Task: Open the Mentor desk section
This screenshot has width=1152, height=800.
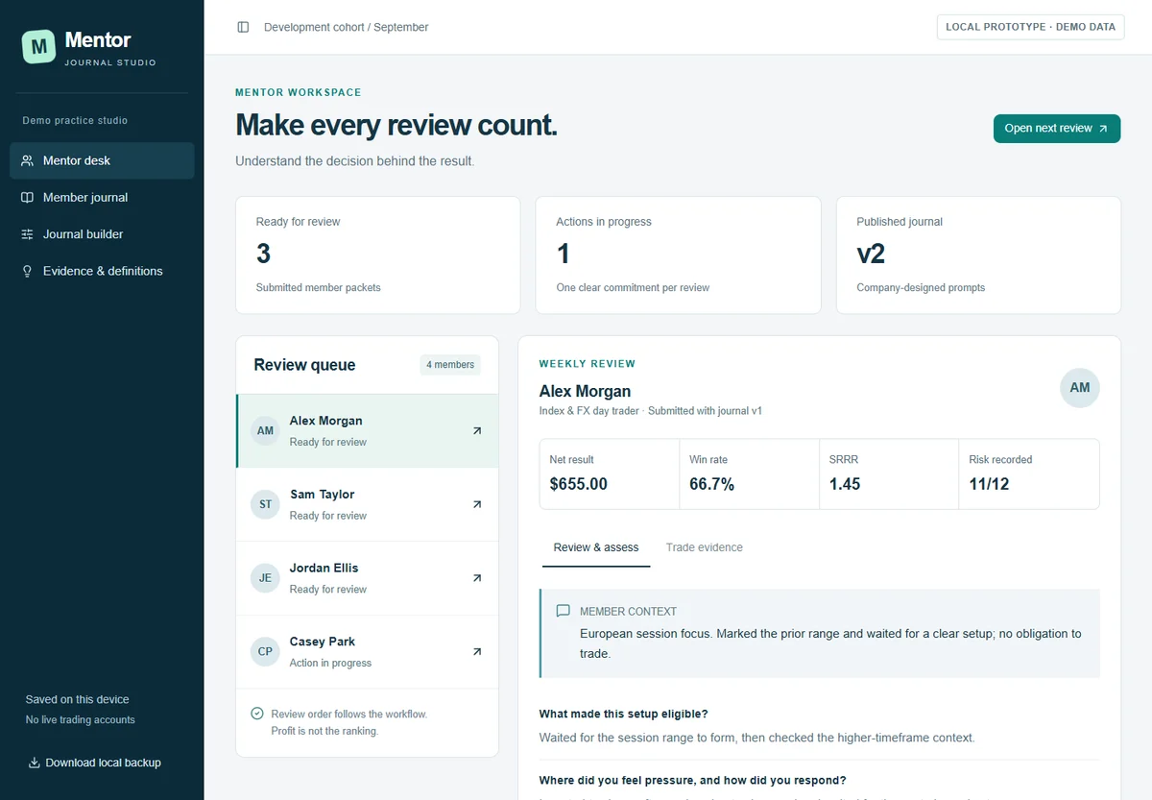Action: coord(102,160)
